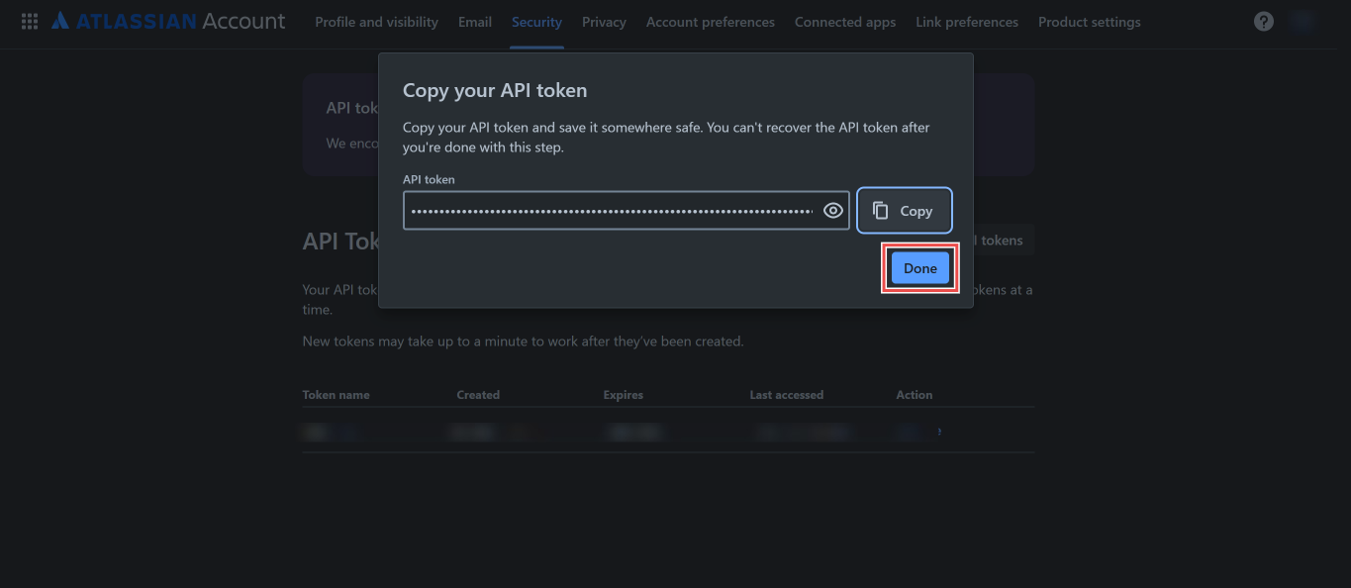Click the copy icon inside the Copy button
This screenshot has width=1351, height=588.
(880, 209)
